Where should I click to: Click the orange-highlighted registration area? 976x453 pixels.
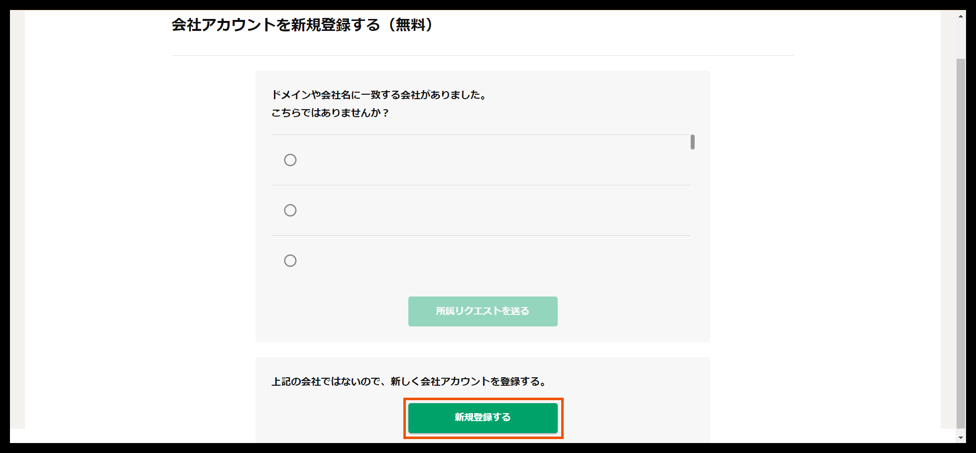click(x=483, y=418)
